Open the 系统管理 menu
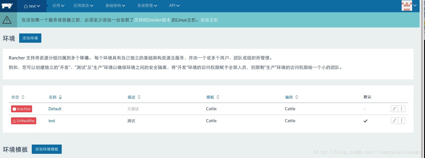The height and width of the screenshot is (158, 425). (x=147, y=6)
